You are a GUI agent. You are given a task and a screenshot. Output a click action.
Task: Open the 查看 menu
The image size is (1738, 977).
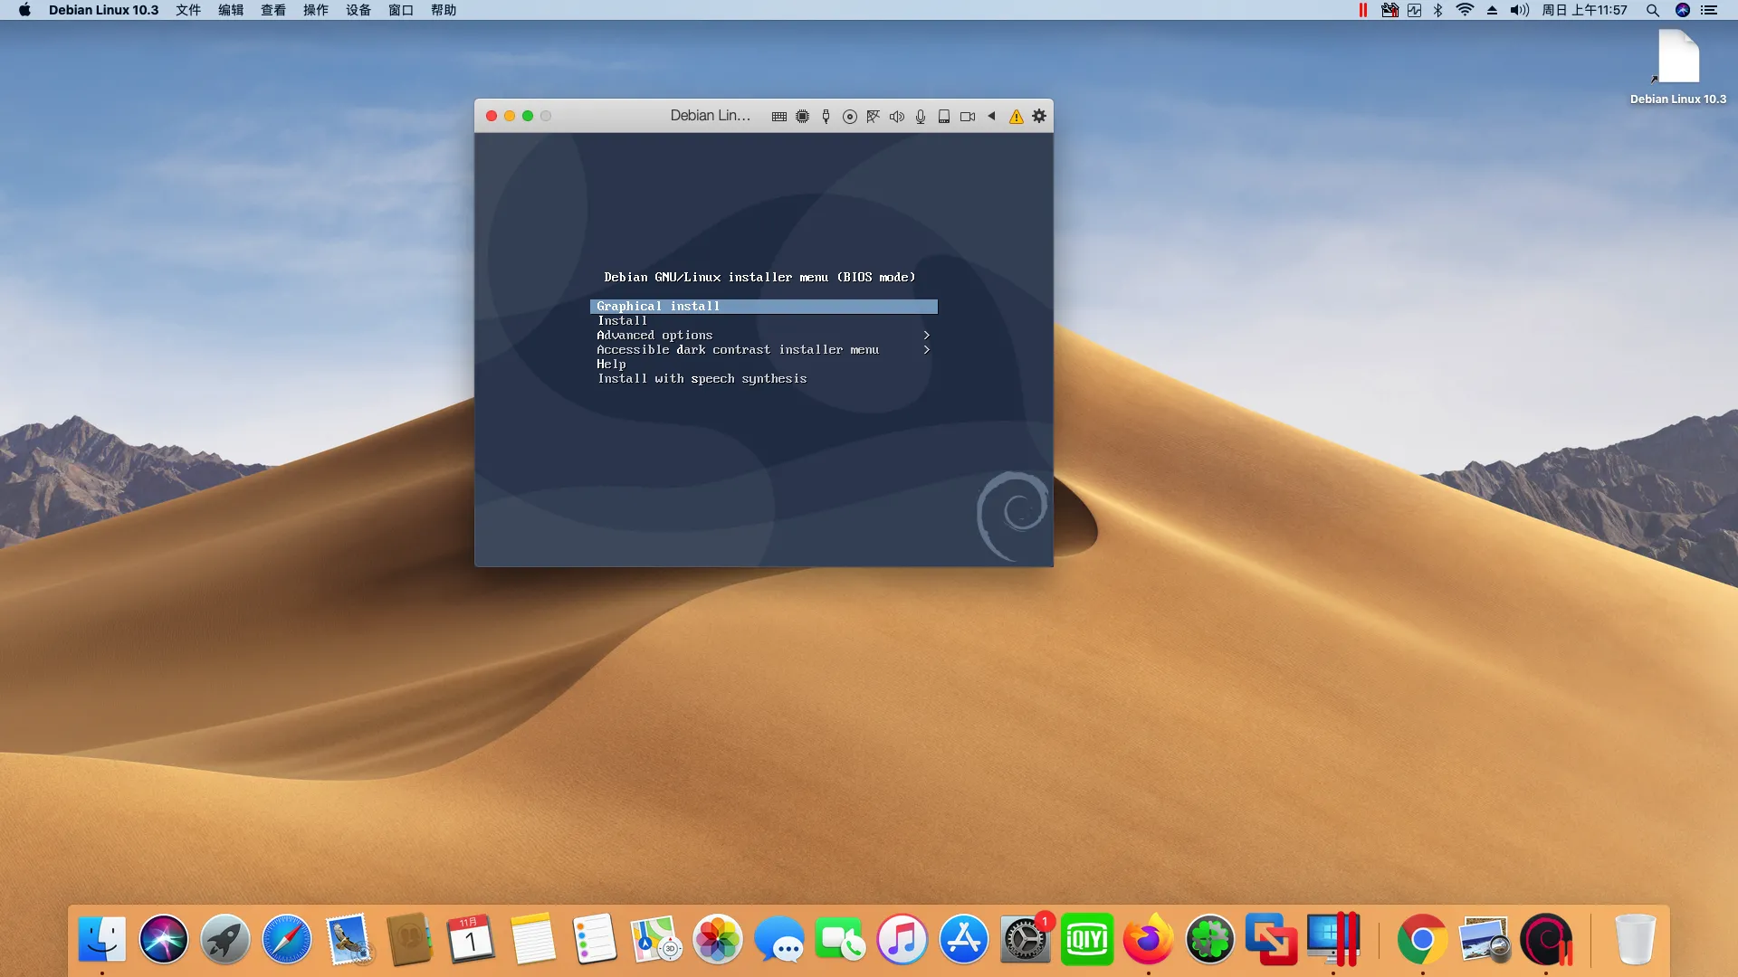[x=273, y=10]
